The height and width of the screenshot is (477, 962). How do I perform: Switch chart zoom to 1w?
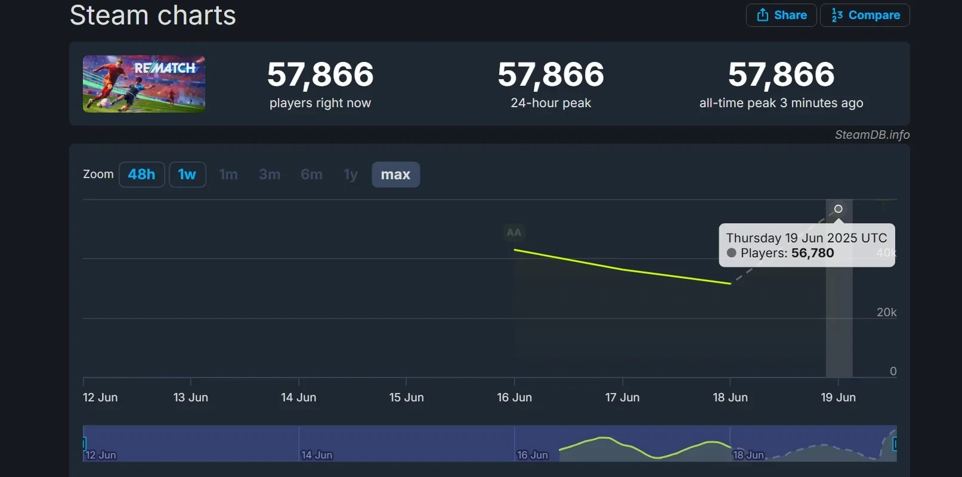pyautogui.click(x=187, y=174)
